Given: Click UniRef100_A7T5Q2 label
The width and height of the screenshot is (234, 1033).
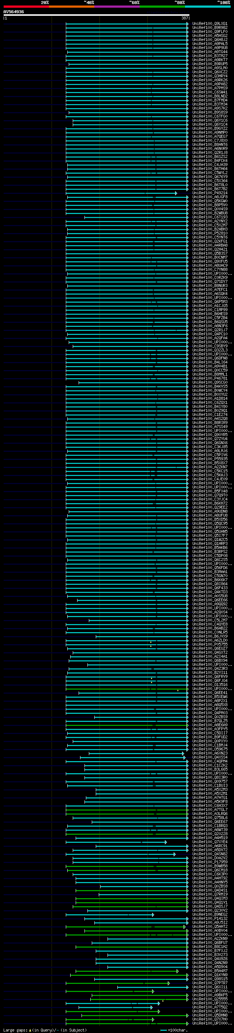Looking at the screenshot, I should click(210, 1007).
